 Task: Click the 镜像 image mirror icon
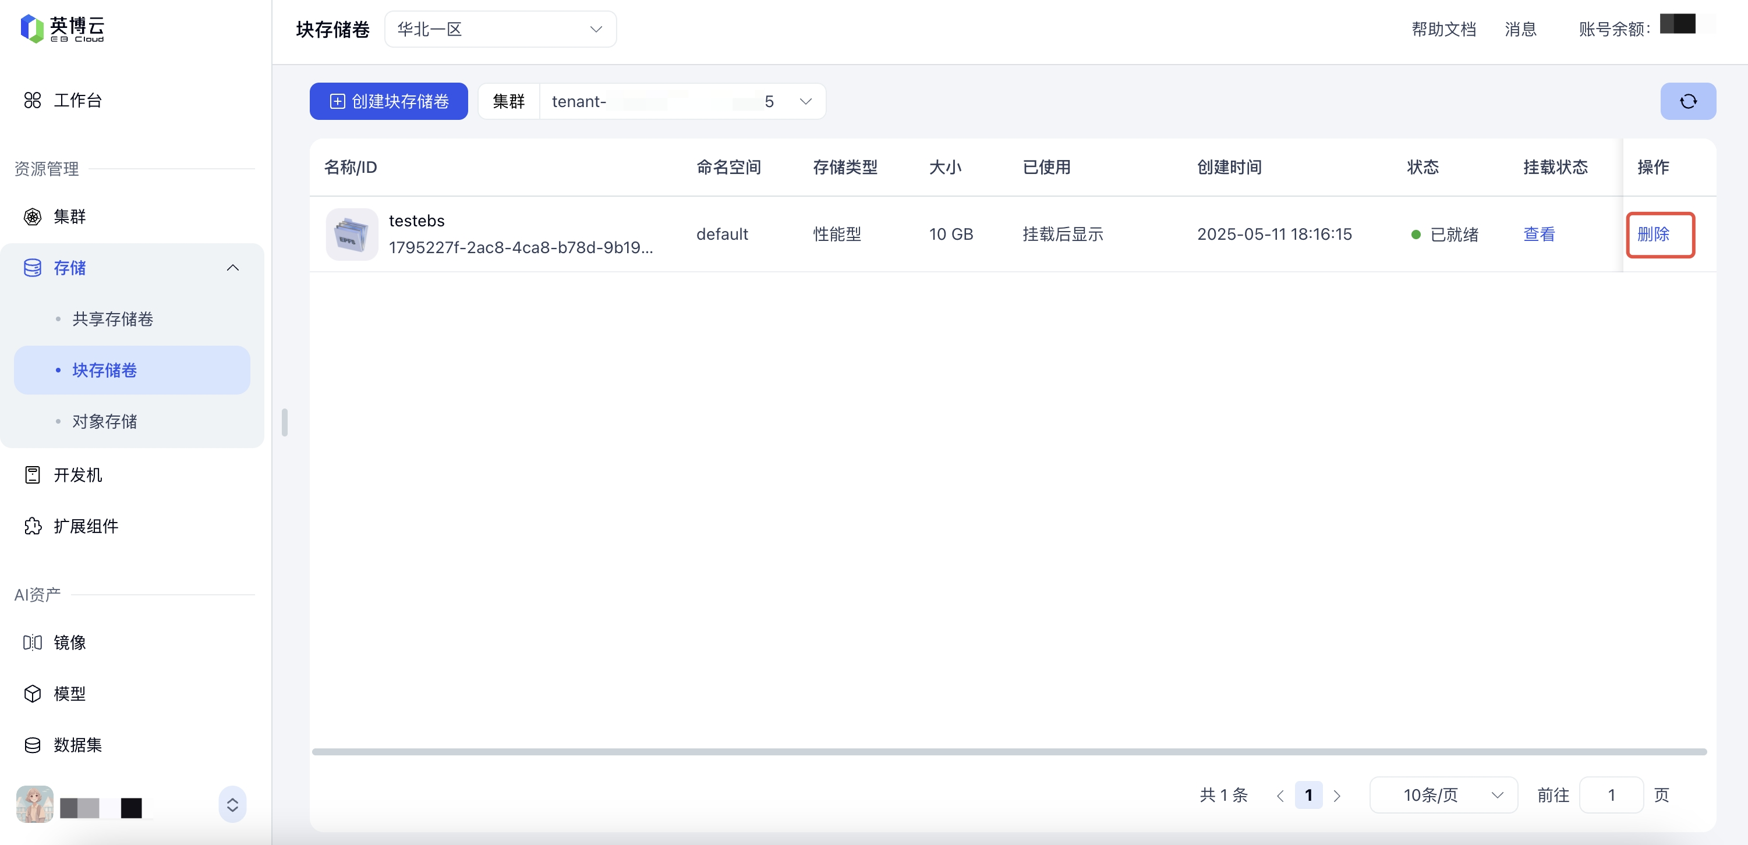point(33,642)
